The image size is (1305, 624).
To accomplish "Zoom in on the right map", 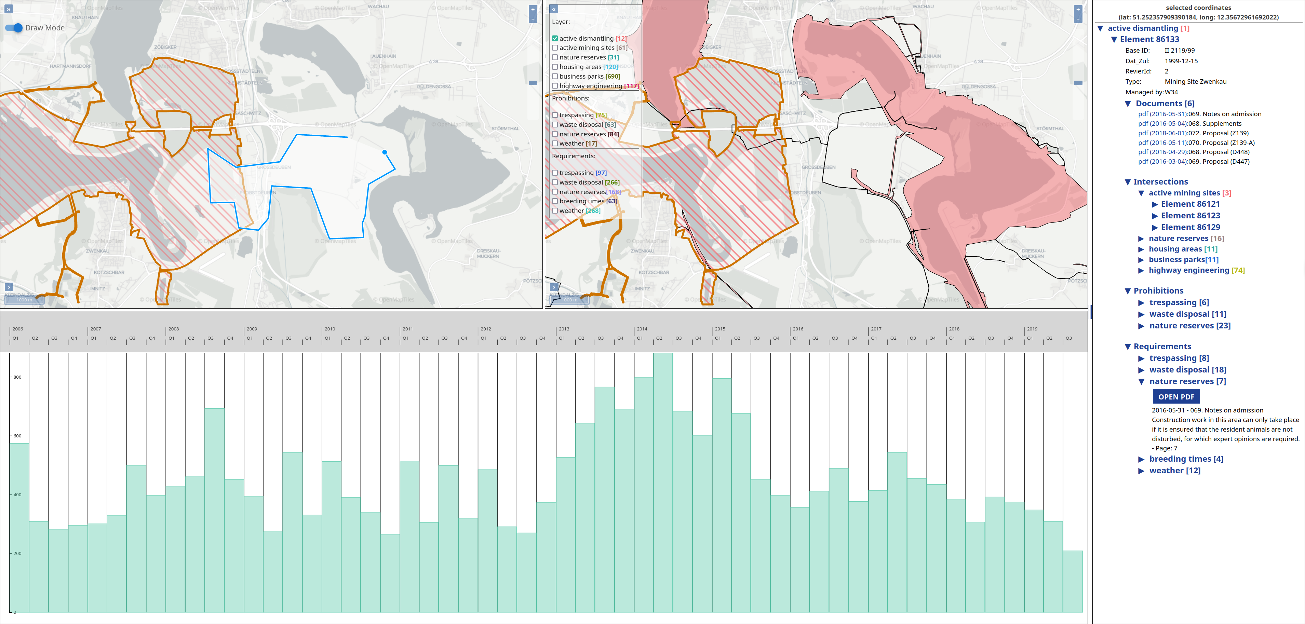I will click(x=1078, y=9).
